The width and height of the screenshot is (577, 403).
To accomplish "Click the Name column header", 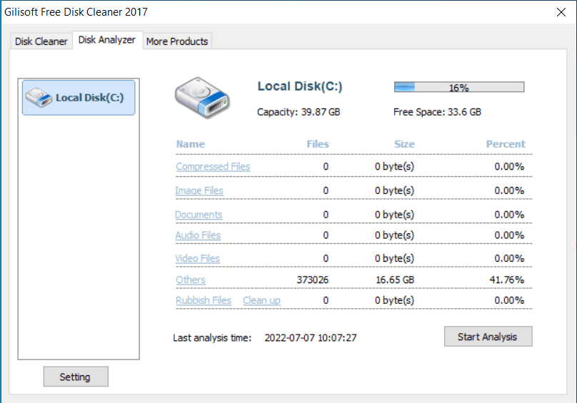I will coord(190,144).
